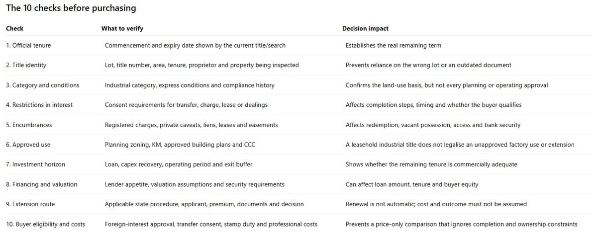Select the "Check" column header

14,29
